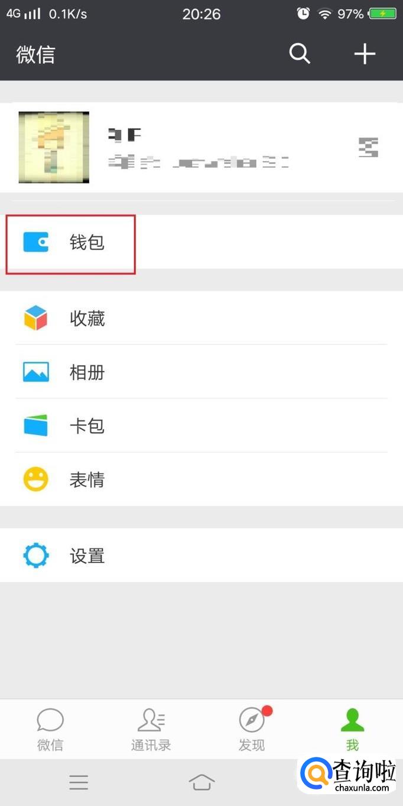Switch to the 微信 chats tab
Viewport: 403px width, 806px height.
(x=50, y=730)
